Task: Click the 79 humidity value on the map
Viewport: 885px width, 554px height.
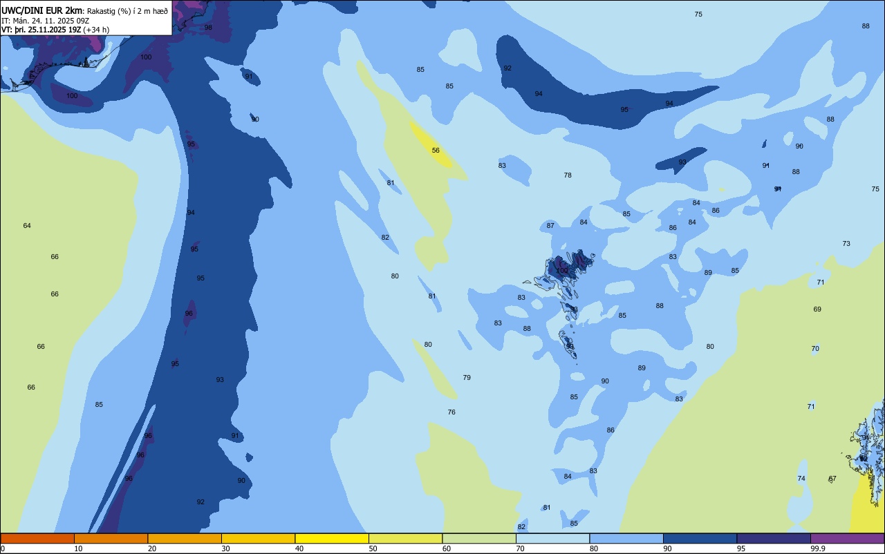Action: tap(467, 378)
